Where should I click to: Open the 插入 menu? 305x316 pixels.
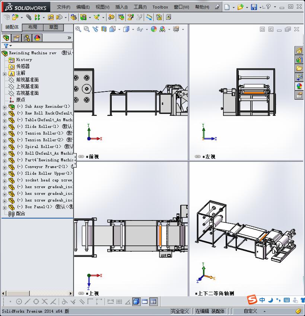pos(121,7)
